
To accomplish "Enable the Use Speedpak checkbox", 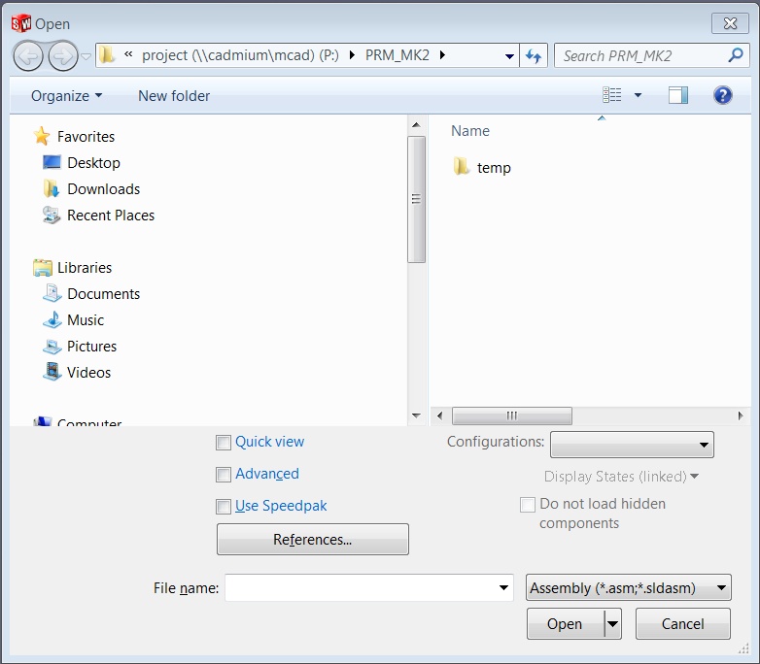I will click(224, 507).
